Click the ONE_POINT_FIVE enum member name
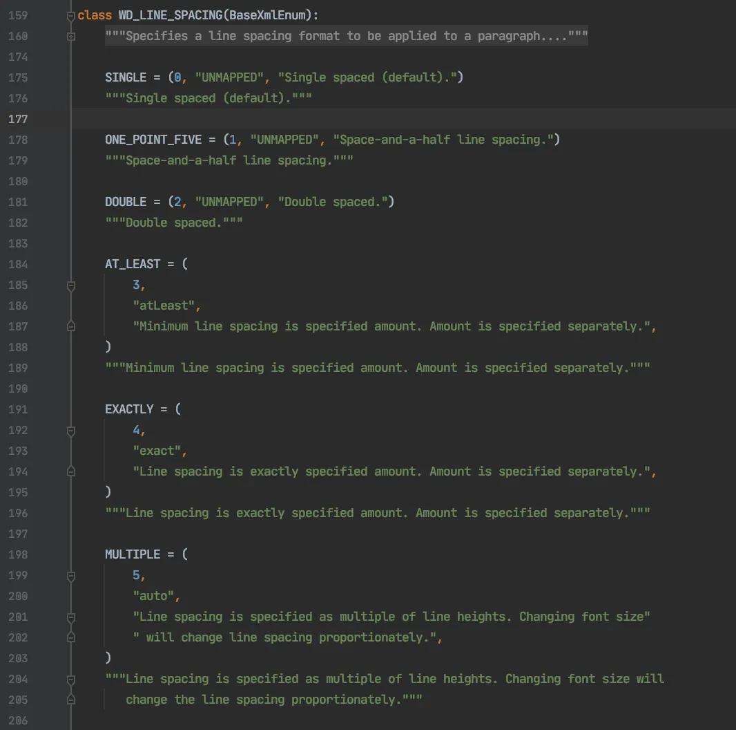Image resolution: width=736 pixels, height=730 pixels. [153, 140]
